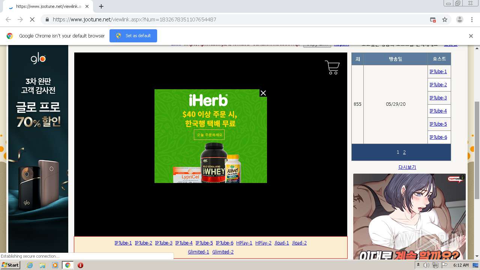This screenshot has height=270, width=480.
Task: Open the network tray icon
Action: click(x=435, y=265)
